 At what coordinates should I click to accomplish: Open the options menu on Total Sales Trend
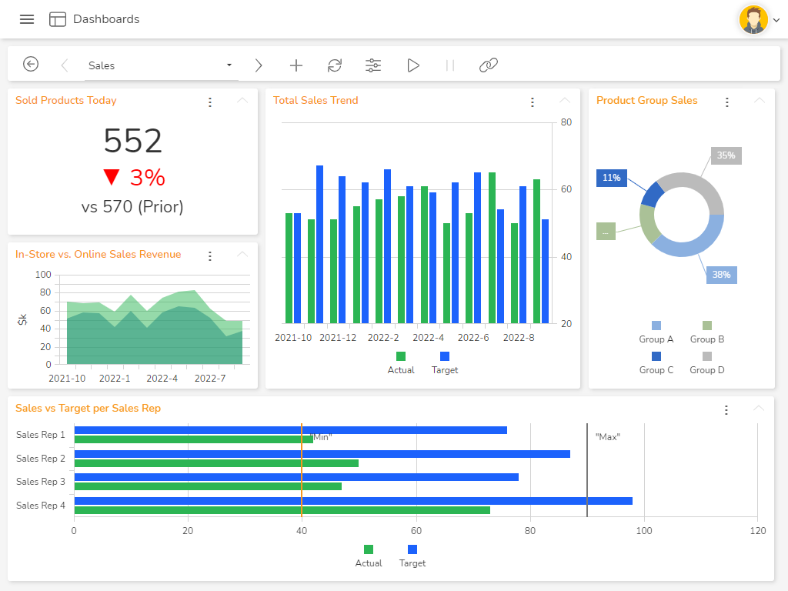[533, 101]
